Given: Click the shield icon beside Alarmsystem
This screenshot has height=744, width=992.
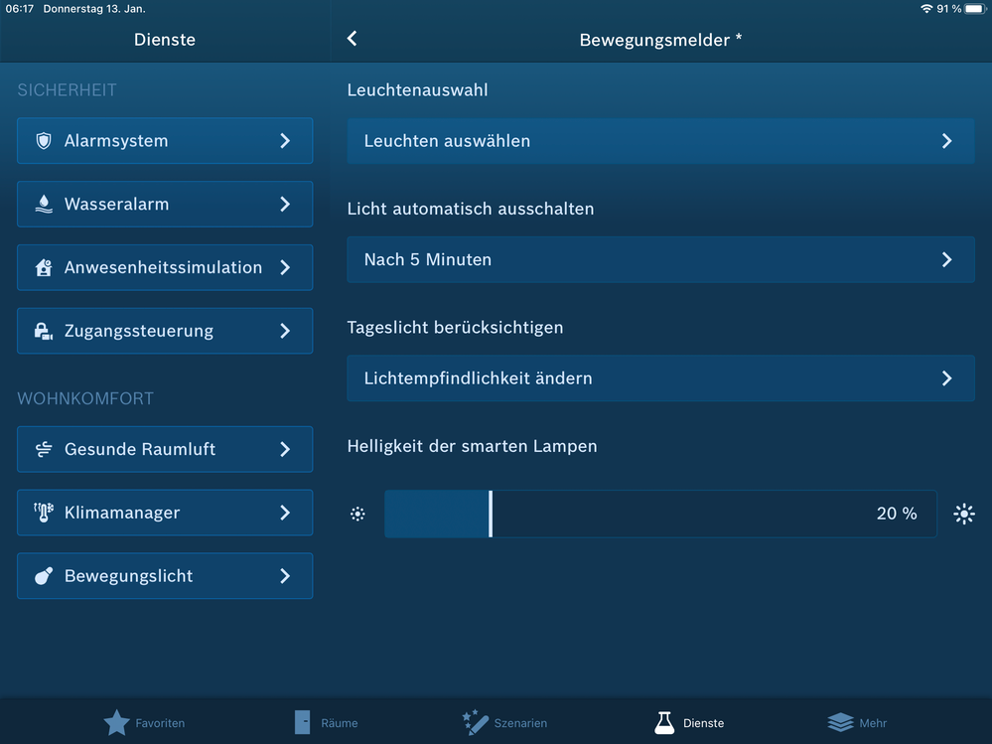Looking at the screenshot, I should (43, 141).
